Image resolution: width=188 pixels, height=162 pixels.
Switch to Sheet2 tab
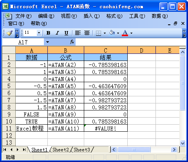[61, 149]
